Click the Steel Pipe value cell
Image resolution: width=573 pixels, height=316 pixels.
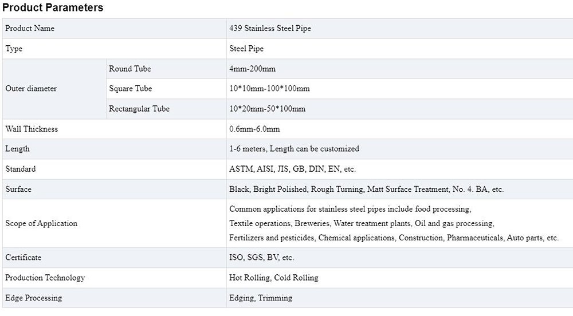click(246, 49)
